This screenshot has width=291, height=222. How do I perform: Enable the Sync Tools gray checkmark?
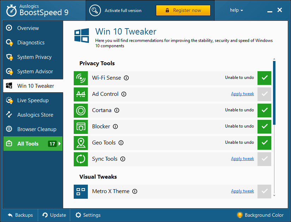pyautogui.click(x=264, y=159)
